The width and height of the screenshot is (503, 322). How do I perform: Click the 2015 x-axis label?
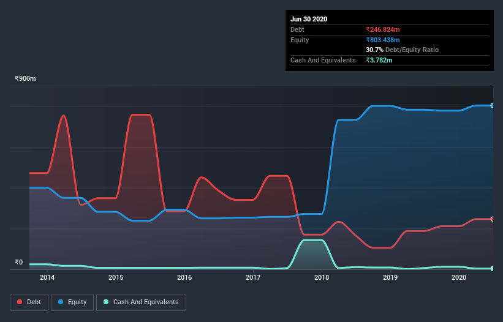coord(116,277)
